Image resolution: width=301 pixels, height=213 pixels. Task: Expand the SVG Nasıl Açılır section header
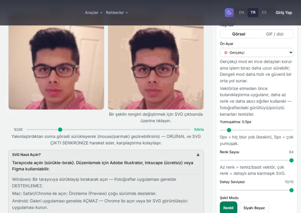(x=106, y=155)
